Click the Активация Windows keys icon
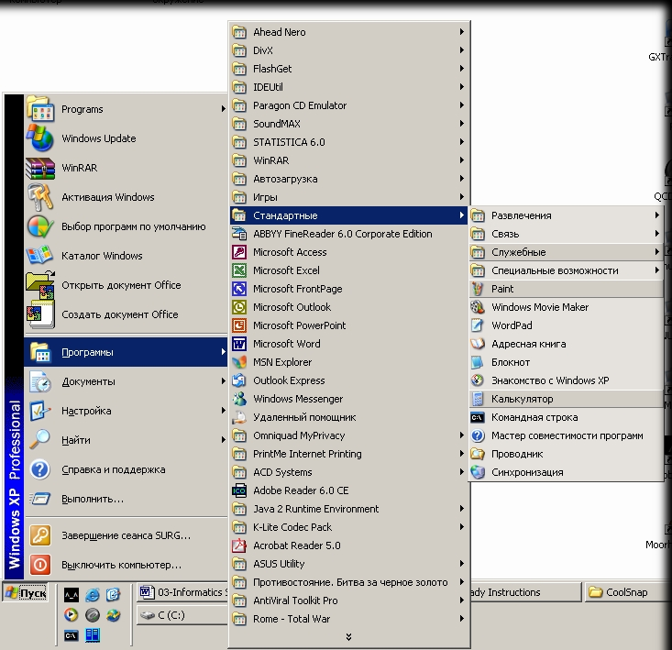Screen dimensions: 672x650 click(x=39, y=197)
